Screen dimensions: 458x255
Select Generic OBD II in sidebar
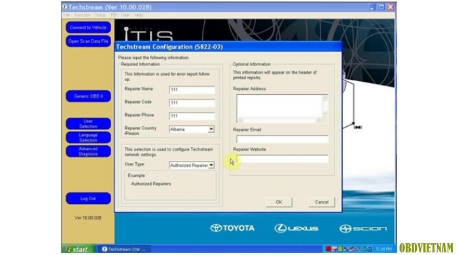(88, 96)
